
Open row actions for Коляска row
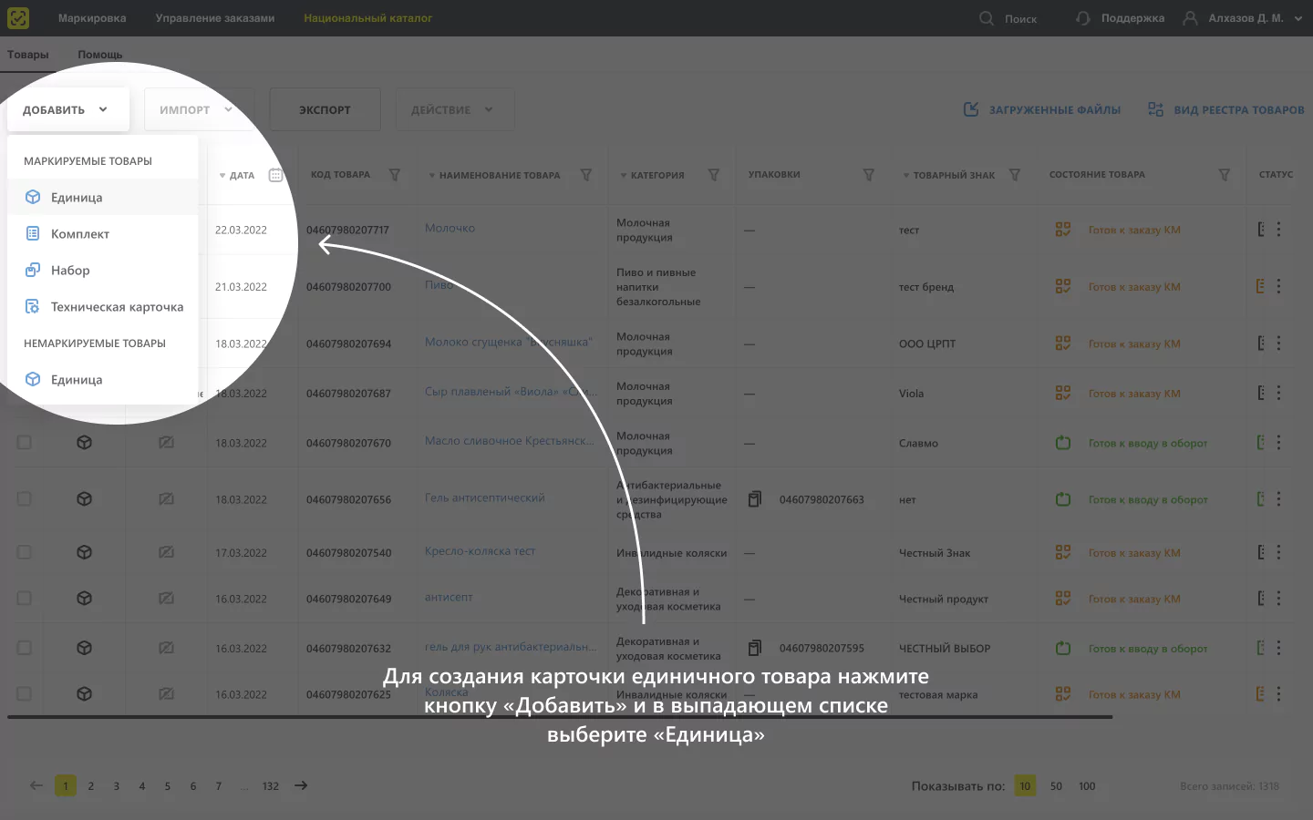[x=1278, y=694]
